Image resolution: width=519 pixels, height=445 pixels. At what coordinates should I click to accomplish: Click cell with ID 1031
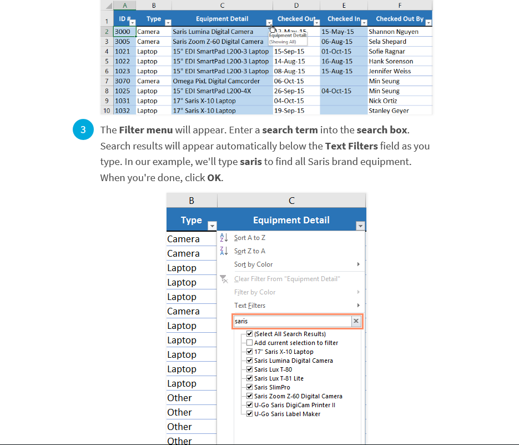coord(125,101)
